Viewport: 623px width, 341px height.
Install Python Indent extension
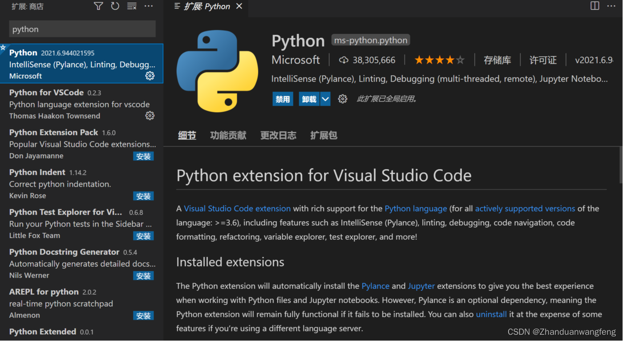pyautogui.click(x=143, y=196)
